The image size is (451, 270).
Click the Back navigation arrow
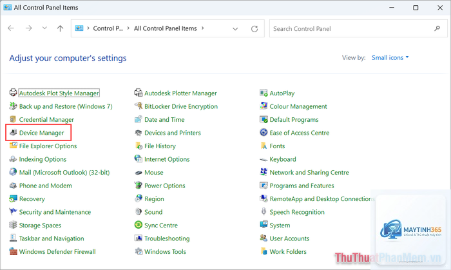[11, 28]
